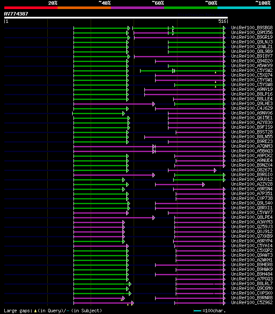Click the UniRef100_Q6I5E1 label
Screen dimensions: 275x314
coord(252,118)
